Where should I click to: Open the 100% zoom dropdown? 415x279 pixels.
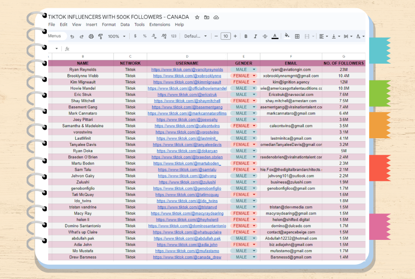116,36
